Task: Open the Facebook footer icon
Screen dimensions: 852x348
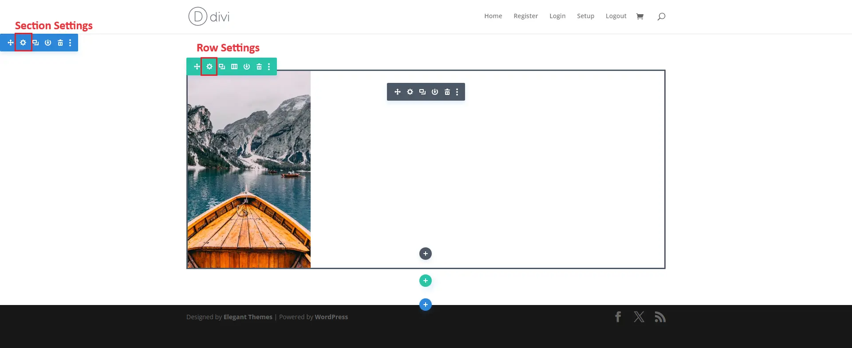Action: point(618,317)
